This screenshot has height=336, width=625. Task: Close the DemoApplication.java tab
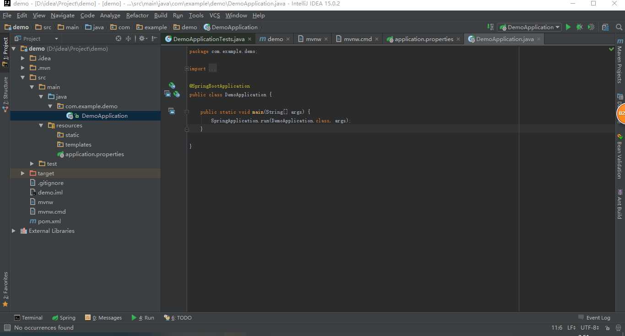click(x=539, y=39)
